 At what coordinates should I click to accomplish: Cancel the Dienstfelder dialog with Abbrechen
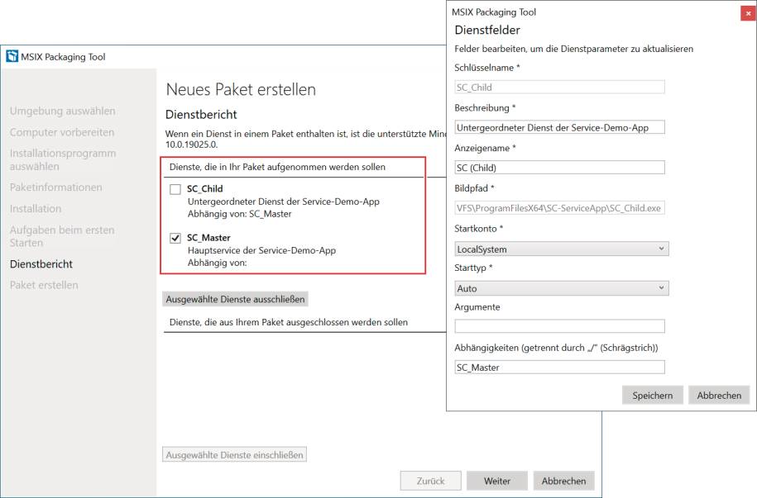tap(719, 396)
